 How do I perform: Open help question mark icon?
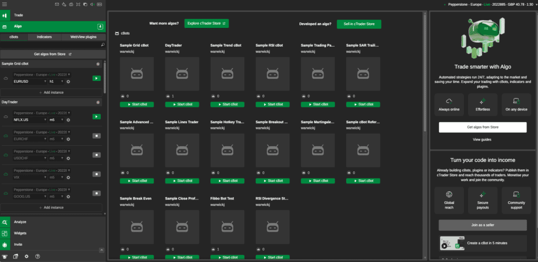[38, 256]
